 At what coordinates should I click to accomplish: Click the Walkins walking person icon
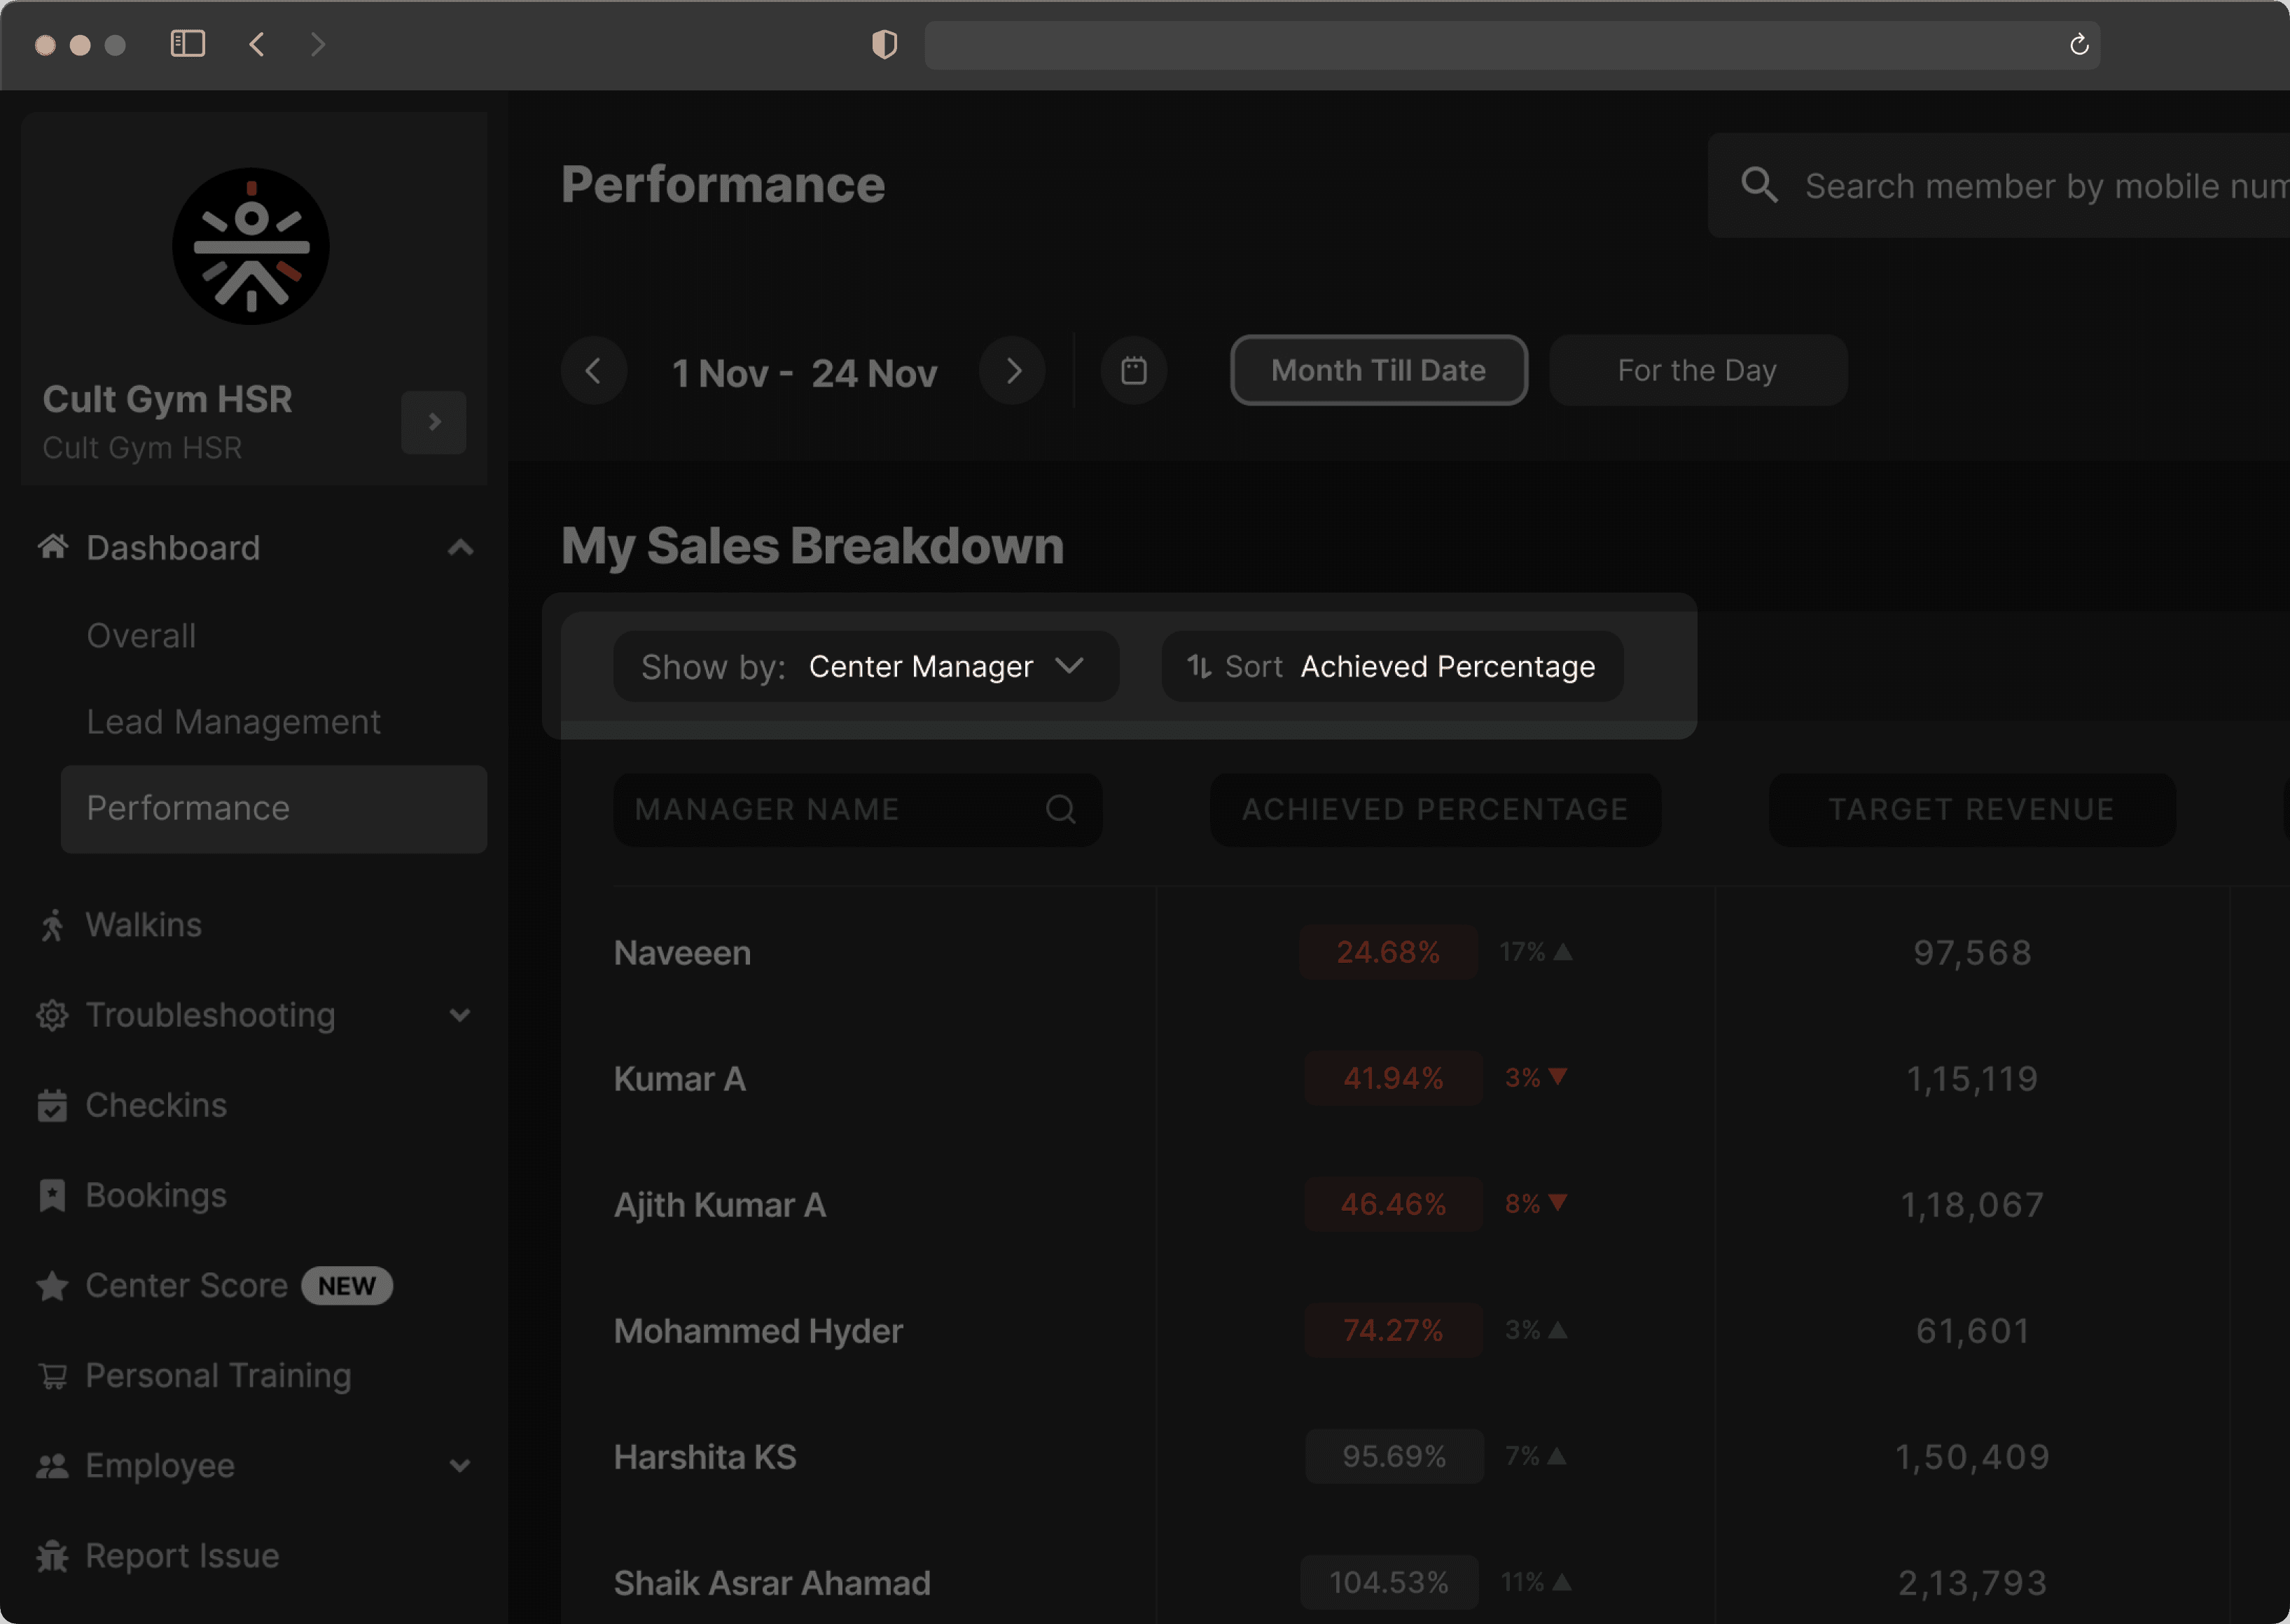(x=52, y=925)
